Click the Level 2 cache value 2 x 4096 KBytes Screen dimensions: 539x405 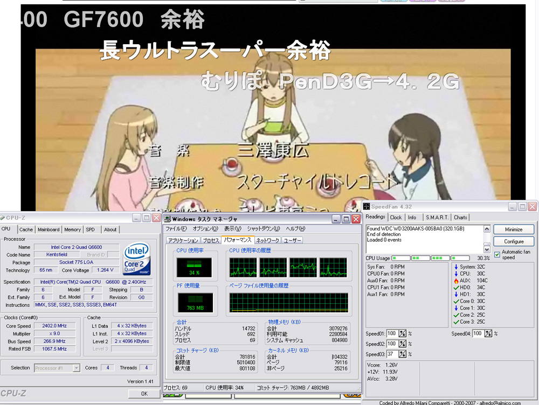[x=132, y=341]
